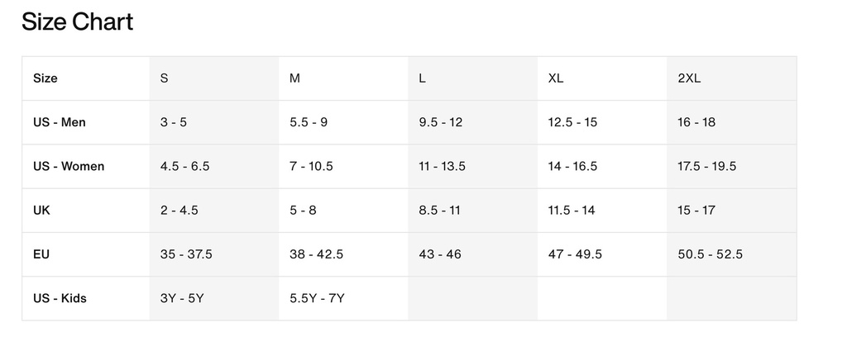Click the Size Chart heading
The image size is (847, 346).
pos(77,22)
